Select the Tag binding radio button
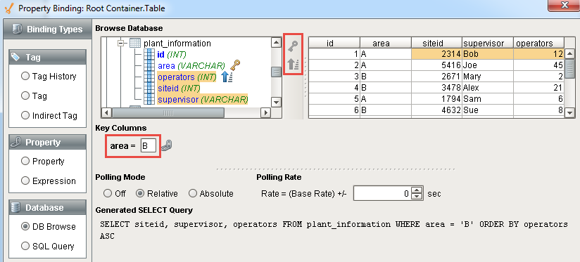Image resolution: width=580 pixels, height=262 pixels. click(25, 96)
